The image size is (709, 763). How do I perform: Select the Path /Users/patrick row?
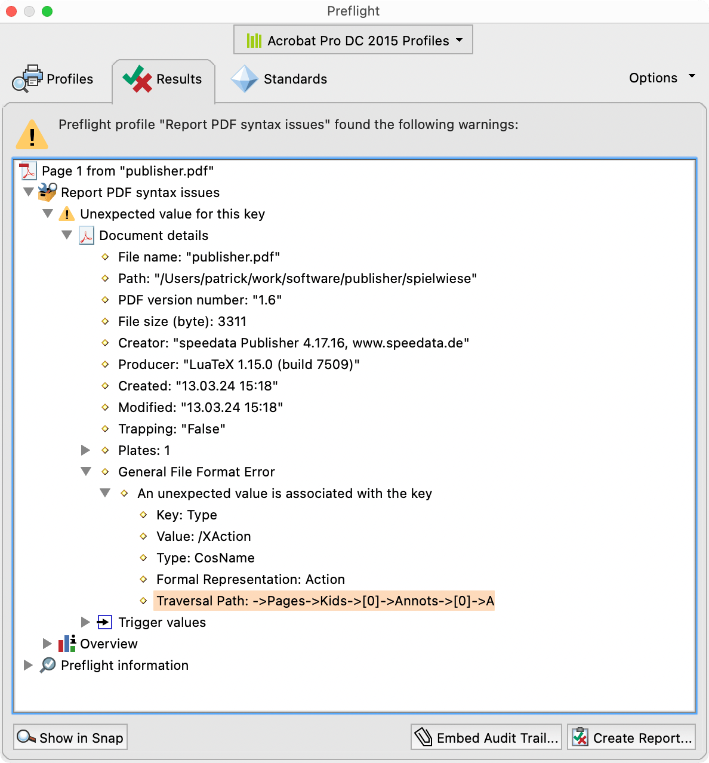[x=297, y=278]
